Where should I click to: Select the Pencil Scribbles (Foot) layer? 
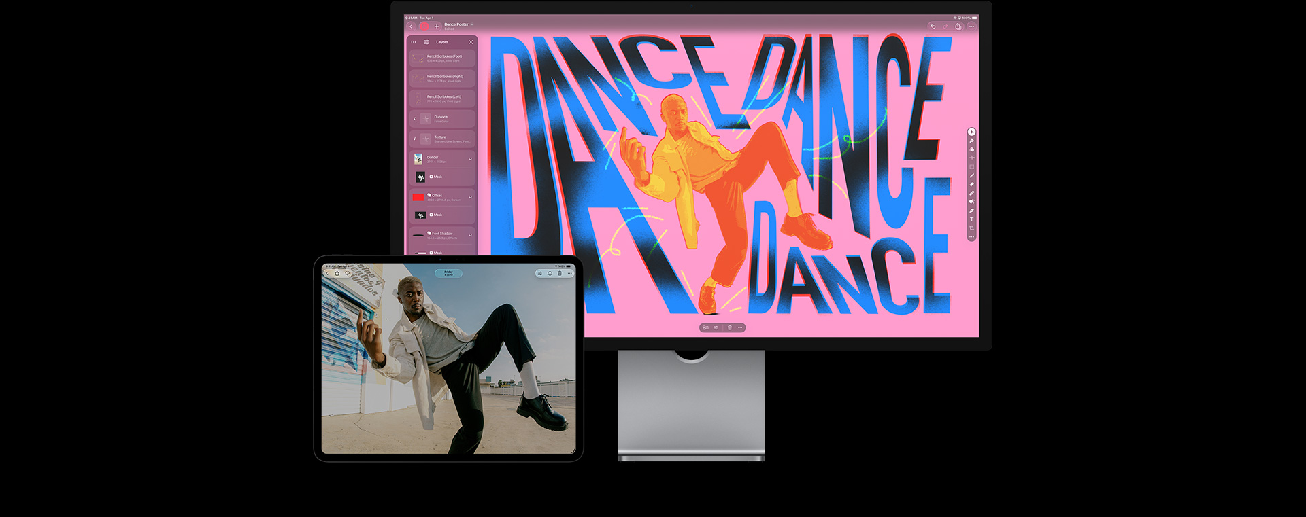[442, 58]
